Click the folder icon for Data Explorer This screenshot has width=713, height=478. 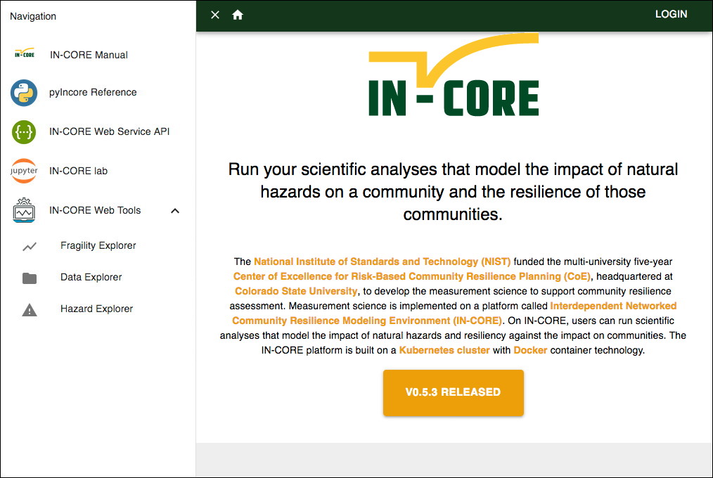click(30, 278)
